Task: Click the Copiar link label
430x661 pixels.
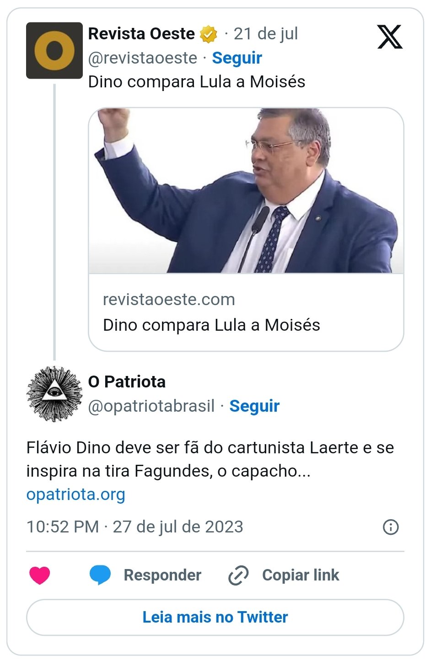Action: tap(301, 575)
